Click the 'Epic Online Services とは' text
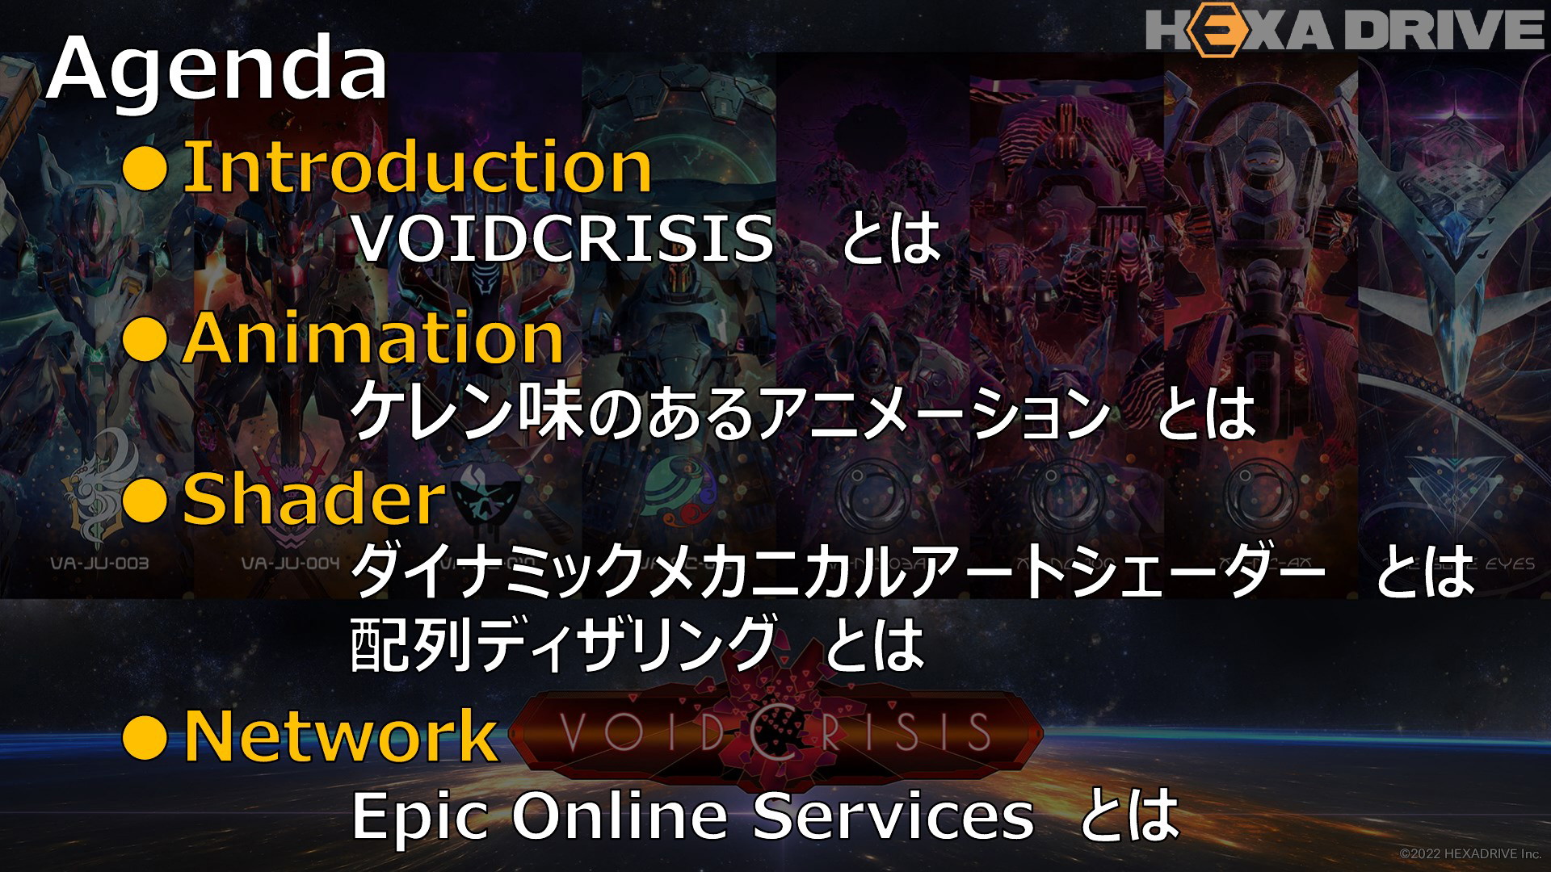 click(765, 815)
